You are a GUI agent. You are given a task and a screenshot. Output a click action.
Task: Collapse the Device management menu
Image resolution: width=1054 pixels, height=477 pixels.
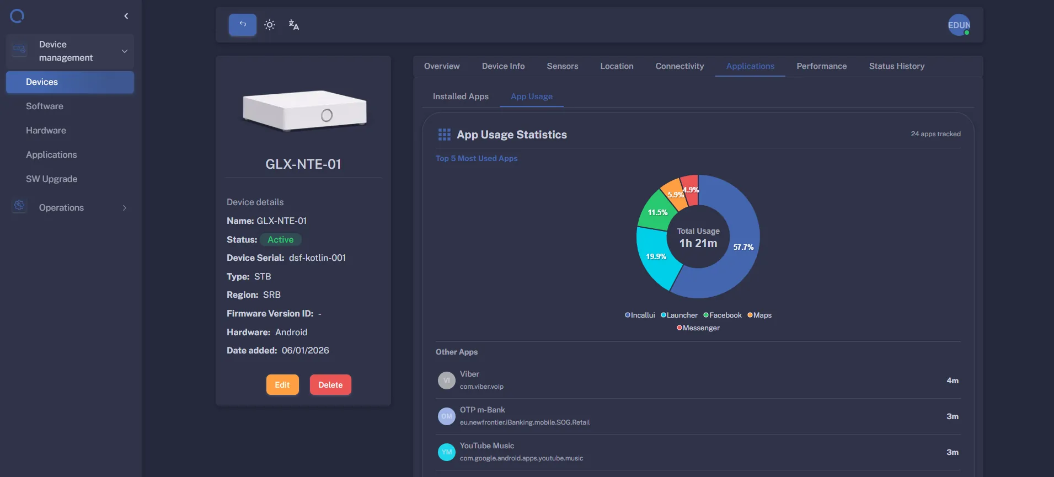(125, 51)
